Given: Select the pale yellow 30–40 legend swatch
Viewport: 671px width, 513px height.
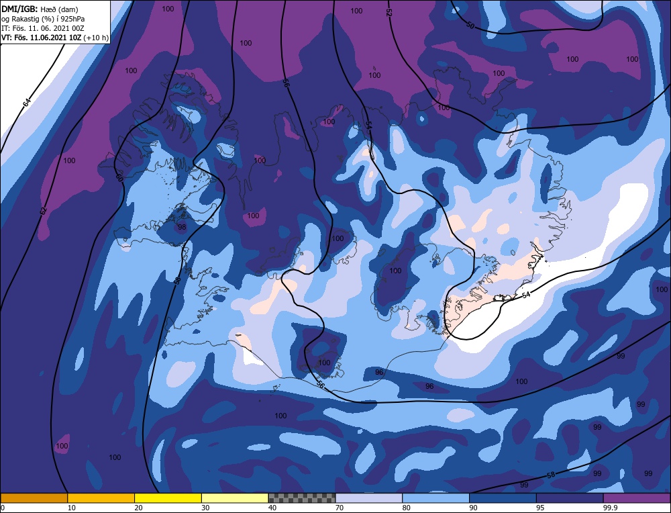Looking at the screenshot, I should 235,498.
